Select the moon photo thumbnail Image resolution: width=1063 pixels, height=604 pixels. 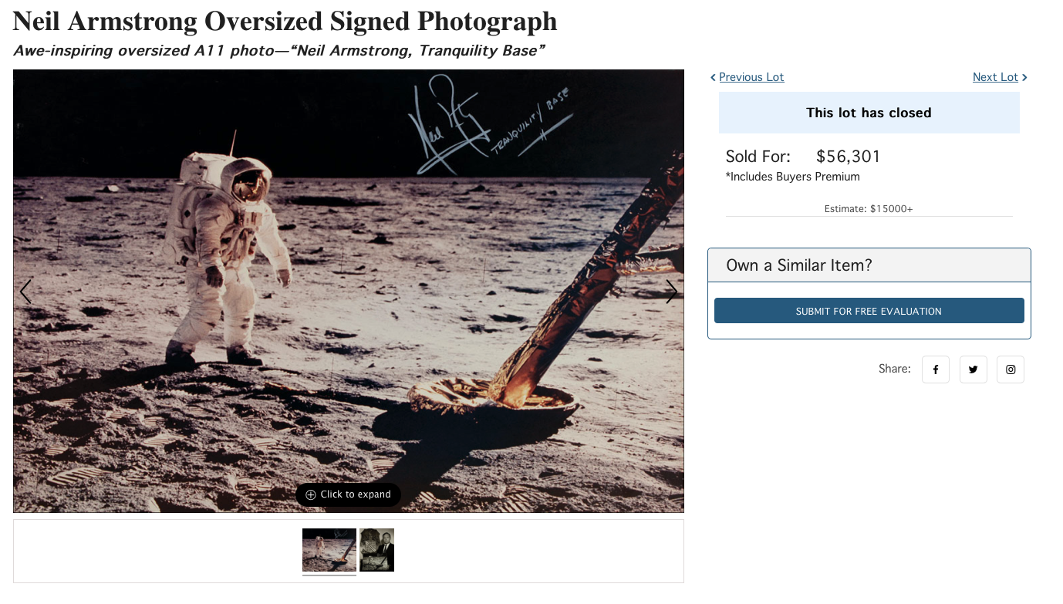[329, 550]
